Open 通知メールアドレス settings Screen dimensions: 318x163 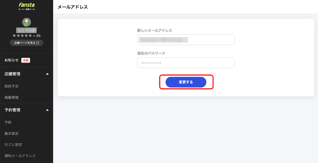click(x=20, y=156)
